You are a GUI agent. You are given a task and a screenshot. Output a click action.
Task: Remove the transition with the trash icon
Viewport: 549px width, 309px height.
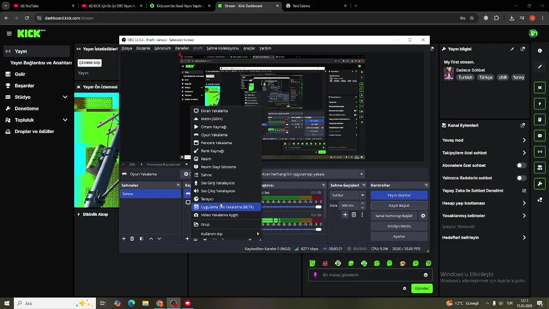tap(354, 215)
